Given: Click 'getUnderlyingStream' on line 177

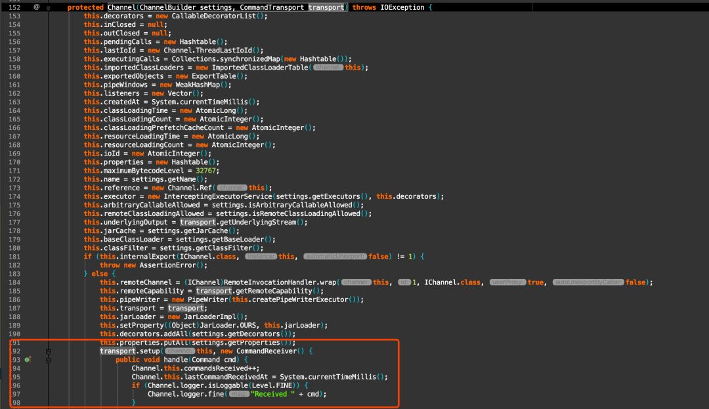Looking at the screenshot, I should pos(258,223).
